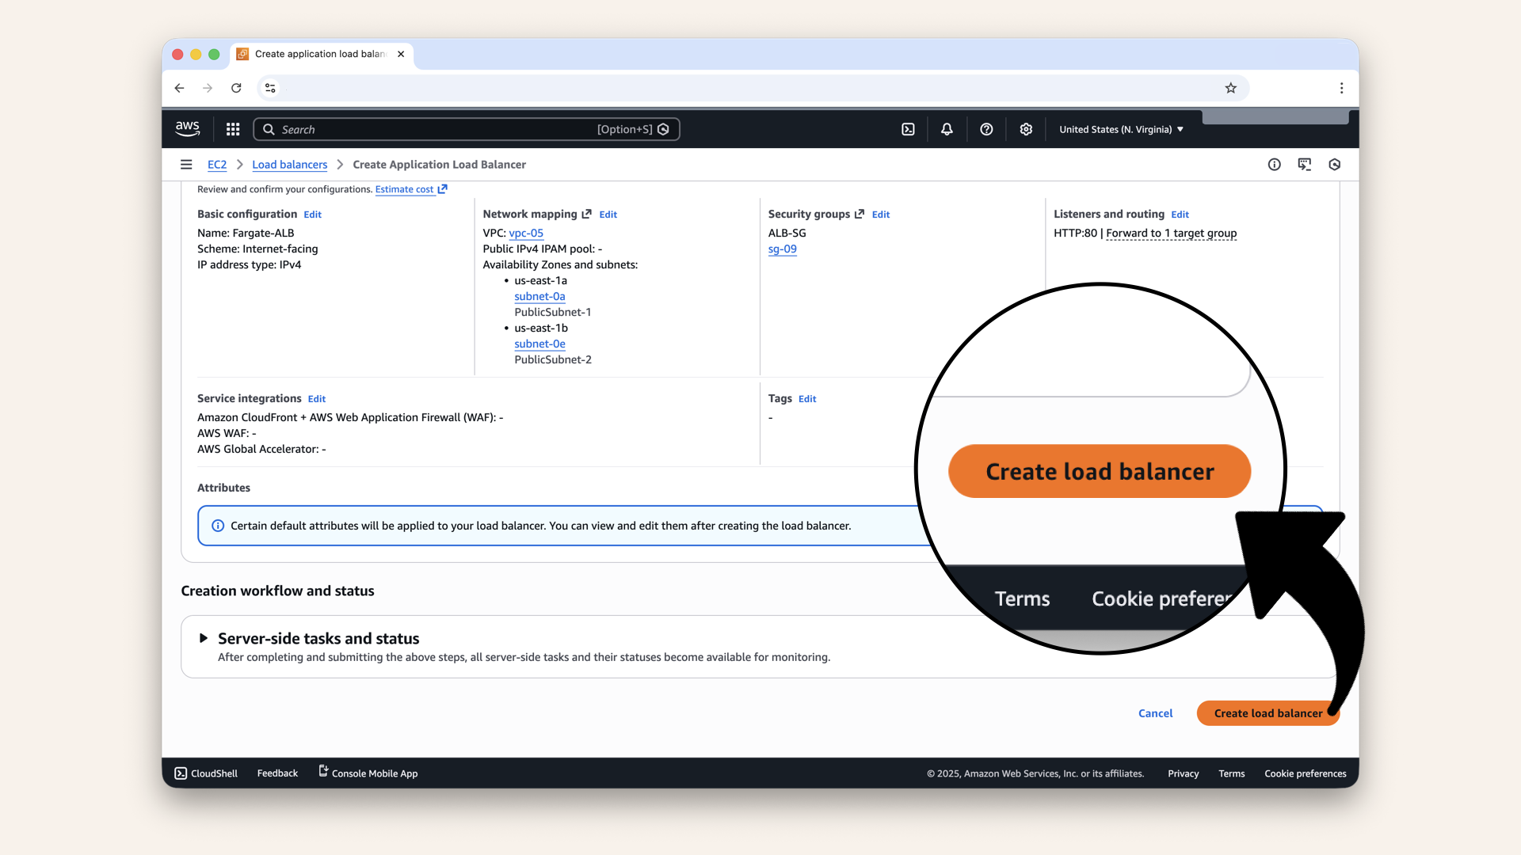Screen dimensions: 1521x855
Task: Edit the Security groups configuration
Action: (880, 215)
